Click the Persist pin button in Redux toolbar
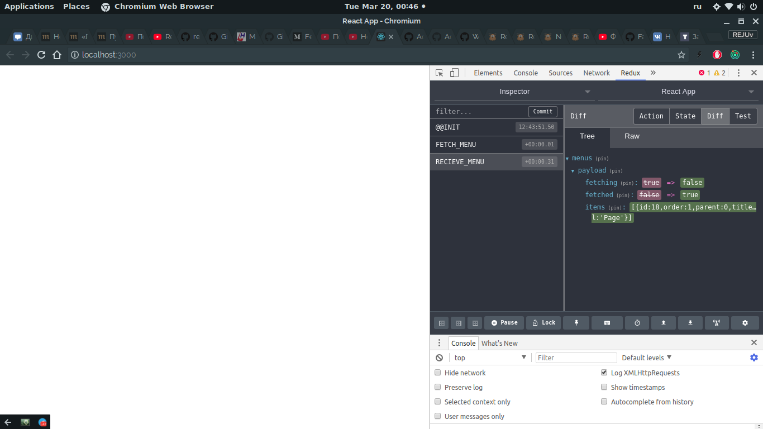 [577, 323]
